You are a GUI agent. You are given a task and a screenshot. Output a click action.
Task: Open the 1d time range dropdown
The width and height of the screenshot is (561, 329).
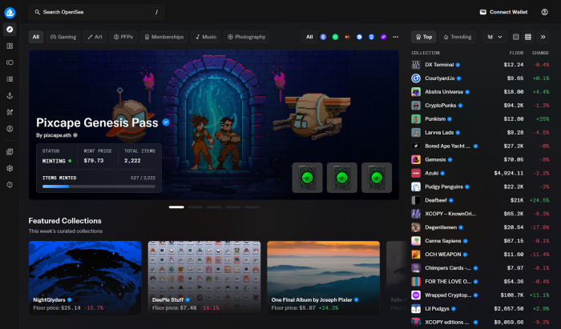pyautogui.click(x=494, y=37)
